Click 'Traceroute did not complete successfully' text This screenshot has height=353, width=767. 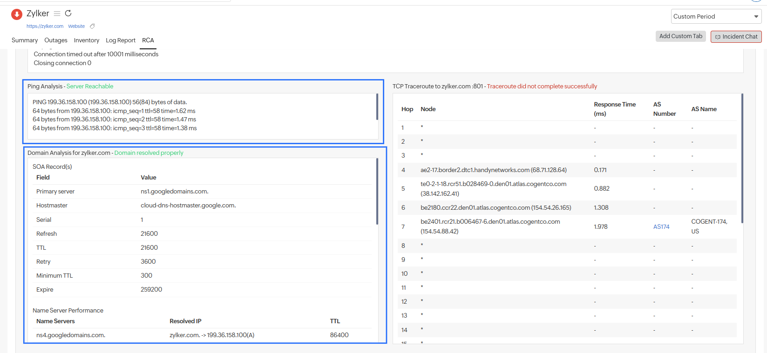pos(542,87)
